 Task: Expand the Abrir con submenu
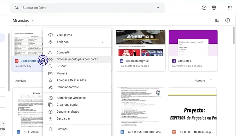pos(102,42)
